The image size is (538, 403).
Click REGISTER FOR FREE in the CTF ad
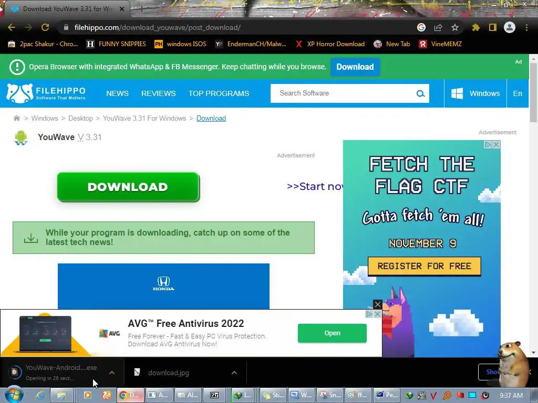pos(425,266)
